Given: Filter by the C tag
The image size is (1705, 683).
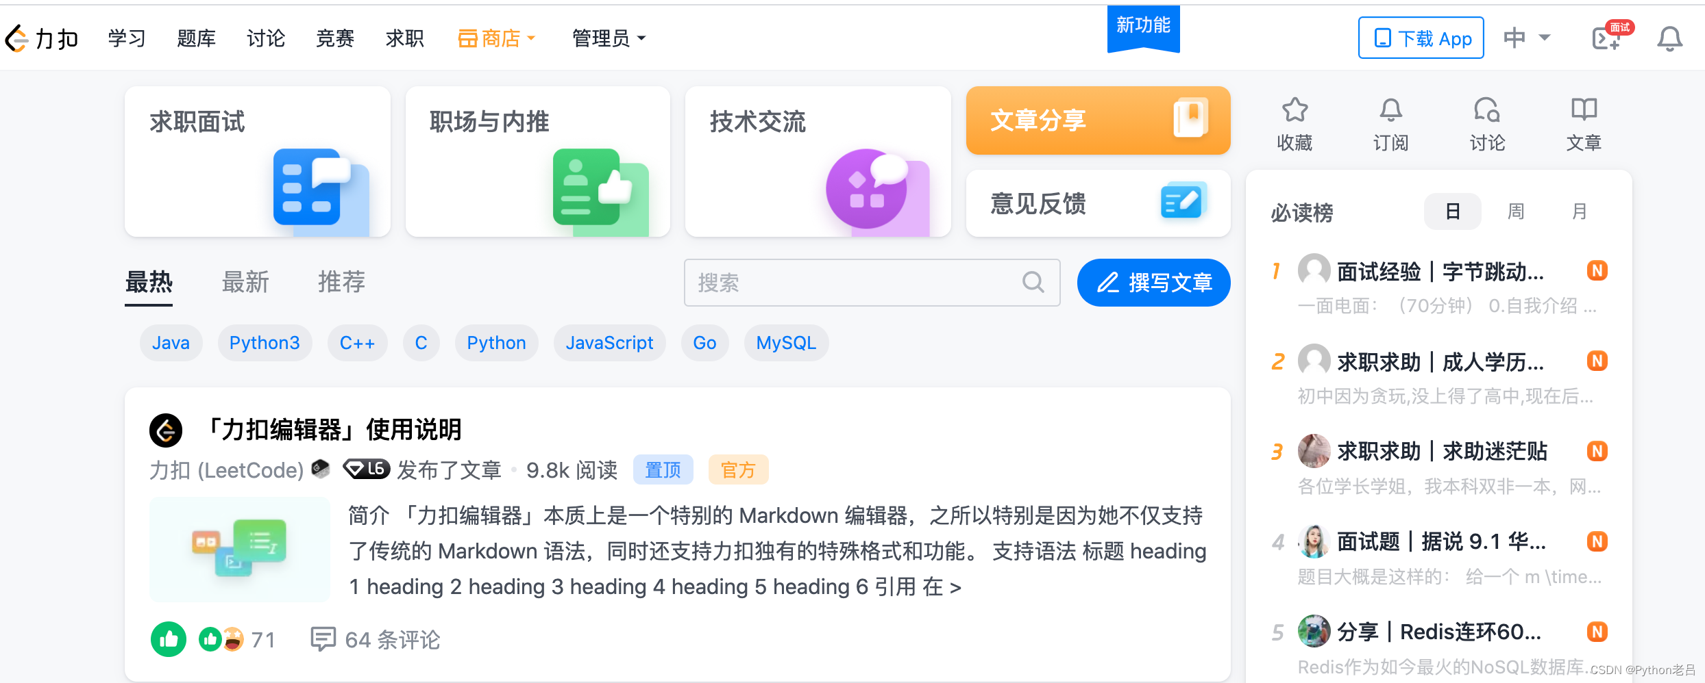Looking at the screenshot, I should coord(421,343).
